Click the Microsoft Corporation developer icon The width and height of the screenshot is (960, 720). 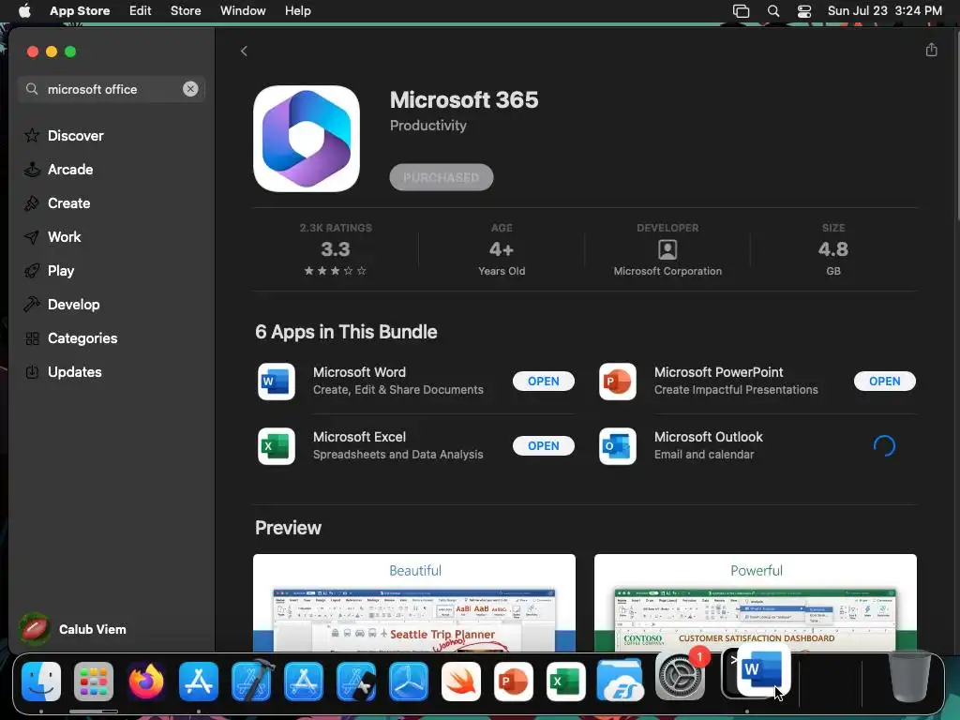(667, 249)
